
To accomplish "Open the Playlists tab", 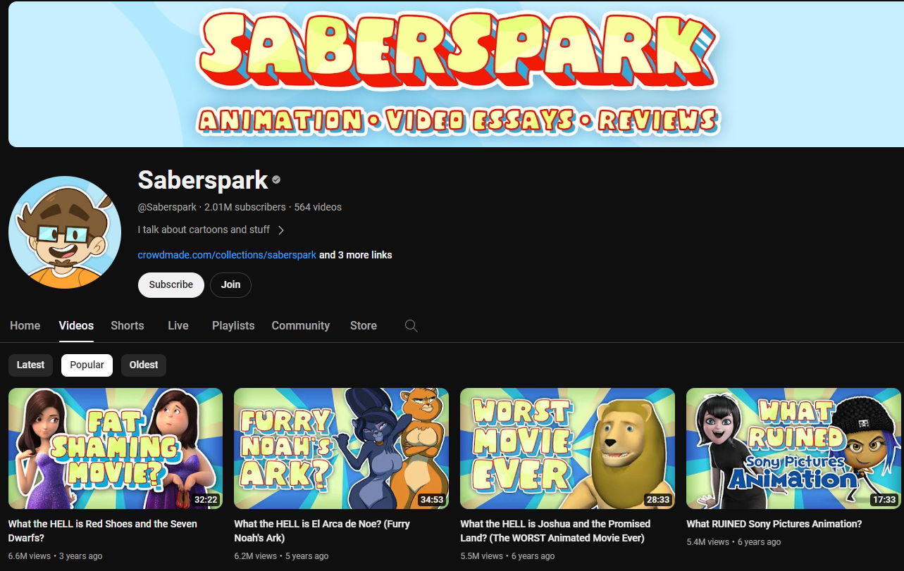I will pyautogui.click(x=233, y=325).
